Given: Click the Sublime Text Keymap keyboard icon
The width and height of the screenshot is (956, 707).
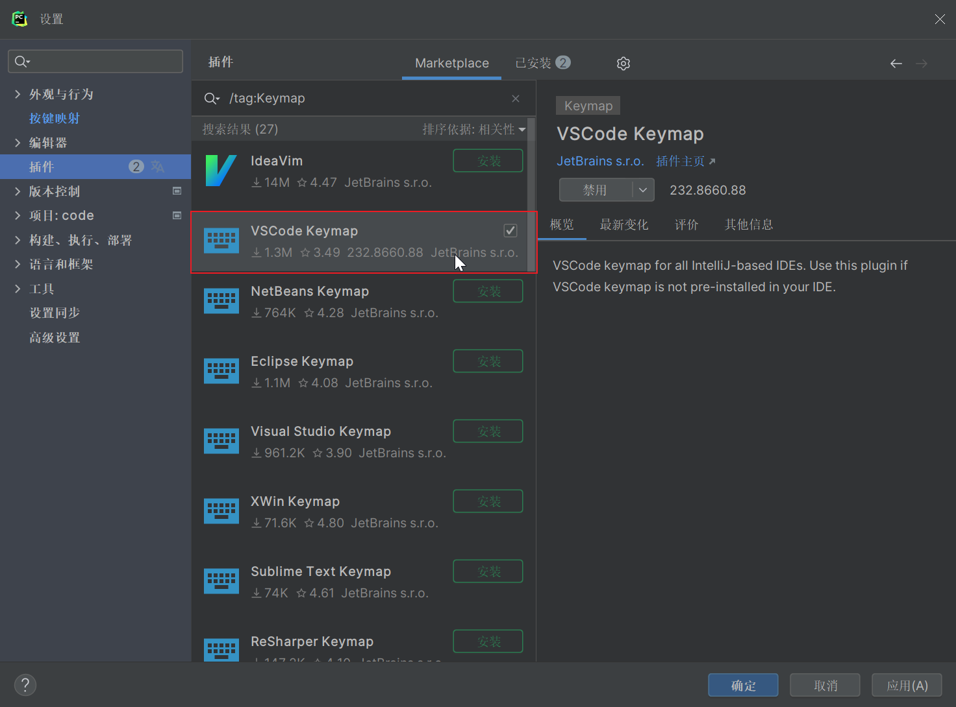Looking at the screenshot, I should pos(221,581).
